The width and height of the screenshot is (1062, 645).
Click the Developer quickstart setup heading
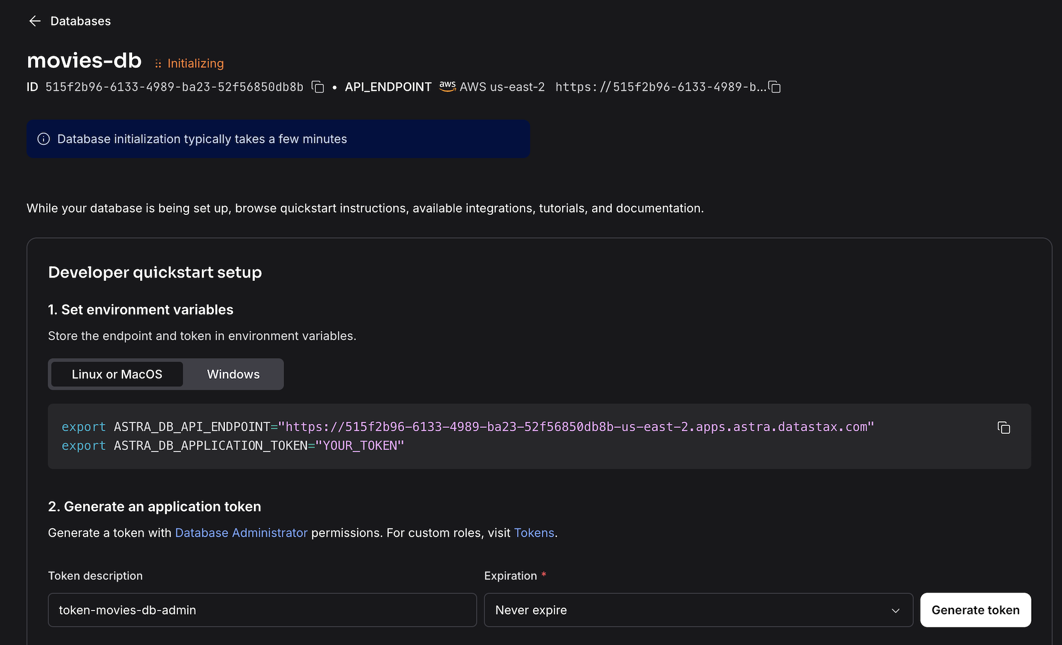pyautogui.click(x=155, y=272)
